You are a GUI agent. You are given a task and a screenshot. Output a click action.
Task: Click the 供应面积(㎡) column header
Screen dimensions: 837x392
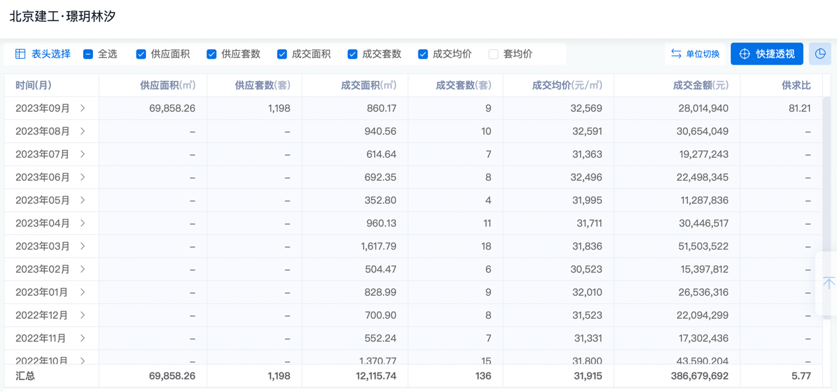[x=153, y=85]
